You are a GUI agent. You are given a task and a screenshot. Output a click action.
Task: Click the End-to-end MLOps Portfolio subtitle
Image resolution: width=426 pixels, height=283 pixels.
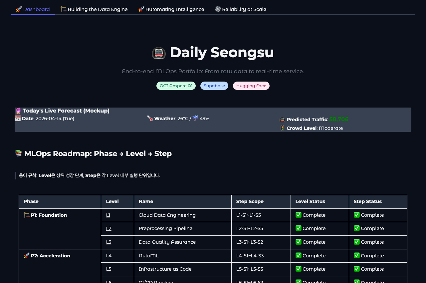[213, 71]
